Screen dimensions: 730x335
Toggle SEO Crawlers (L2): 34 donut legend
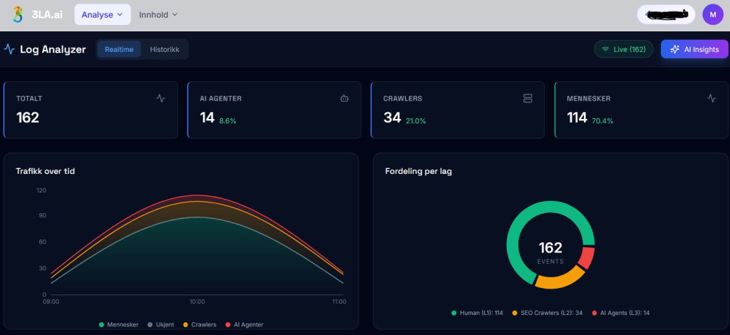tap(547, 313)
